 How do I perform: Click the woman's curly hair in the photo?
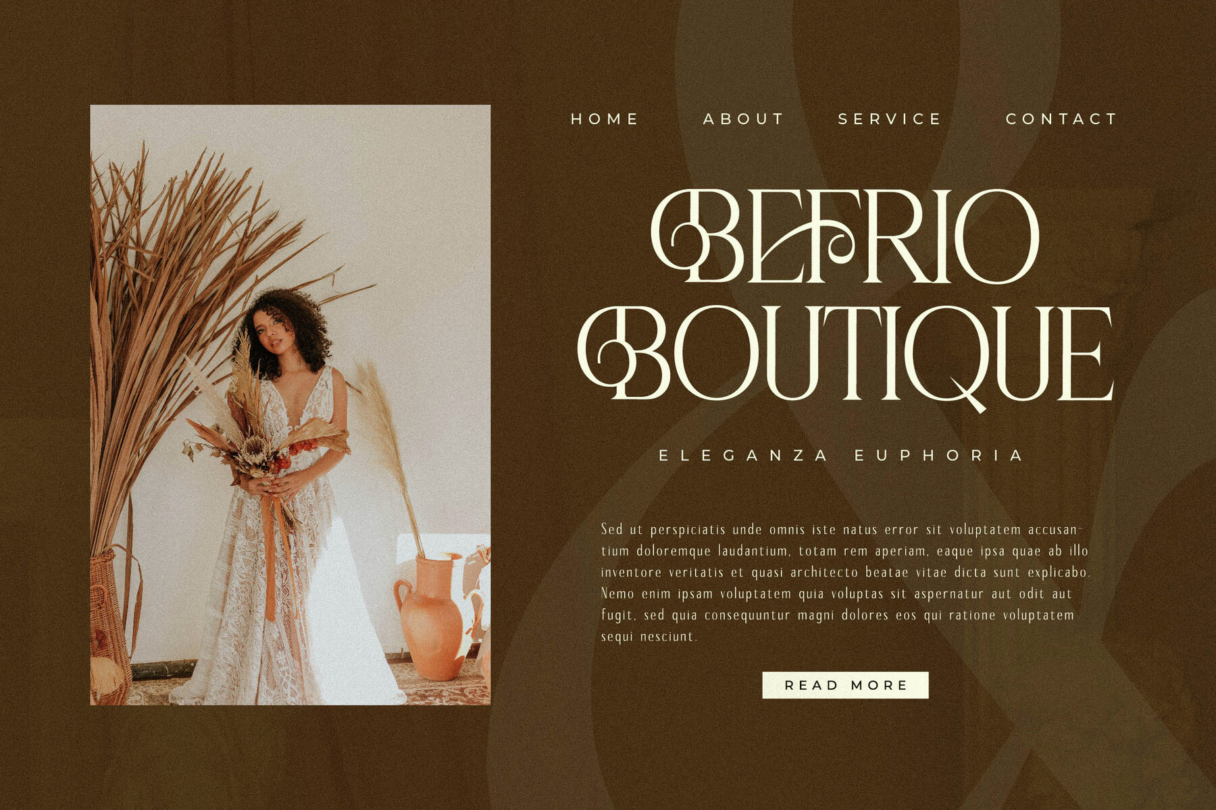point(284,331)
